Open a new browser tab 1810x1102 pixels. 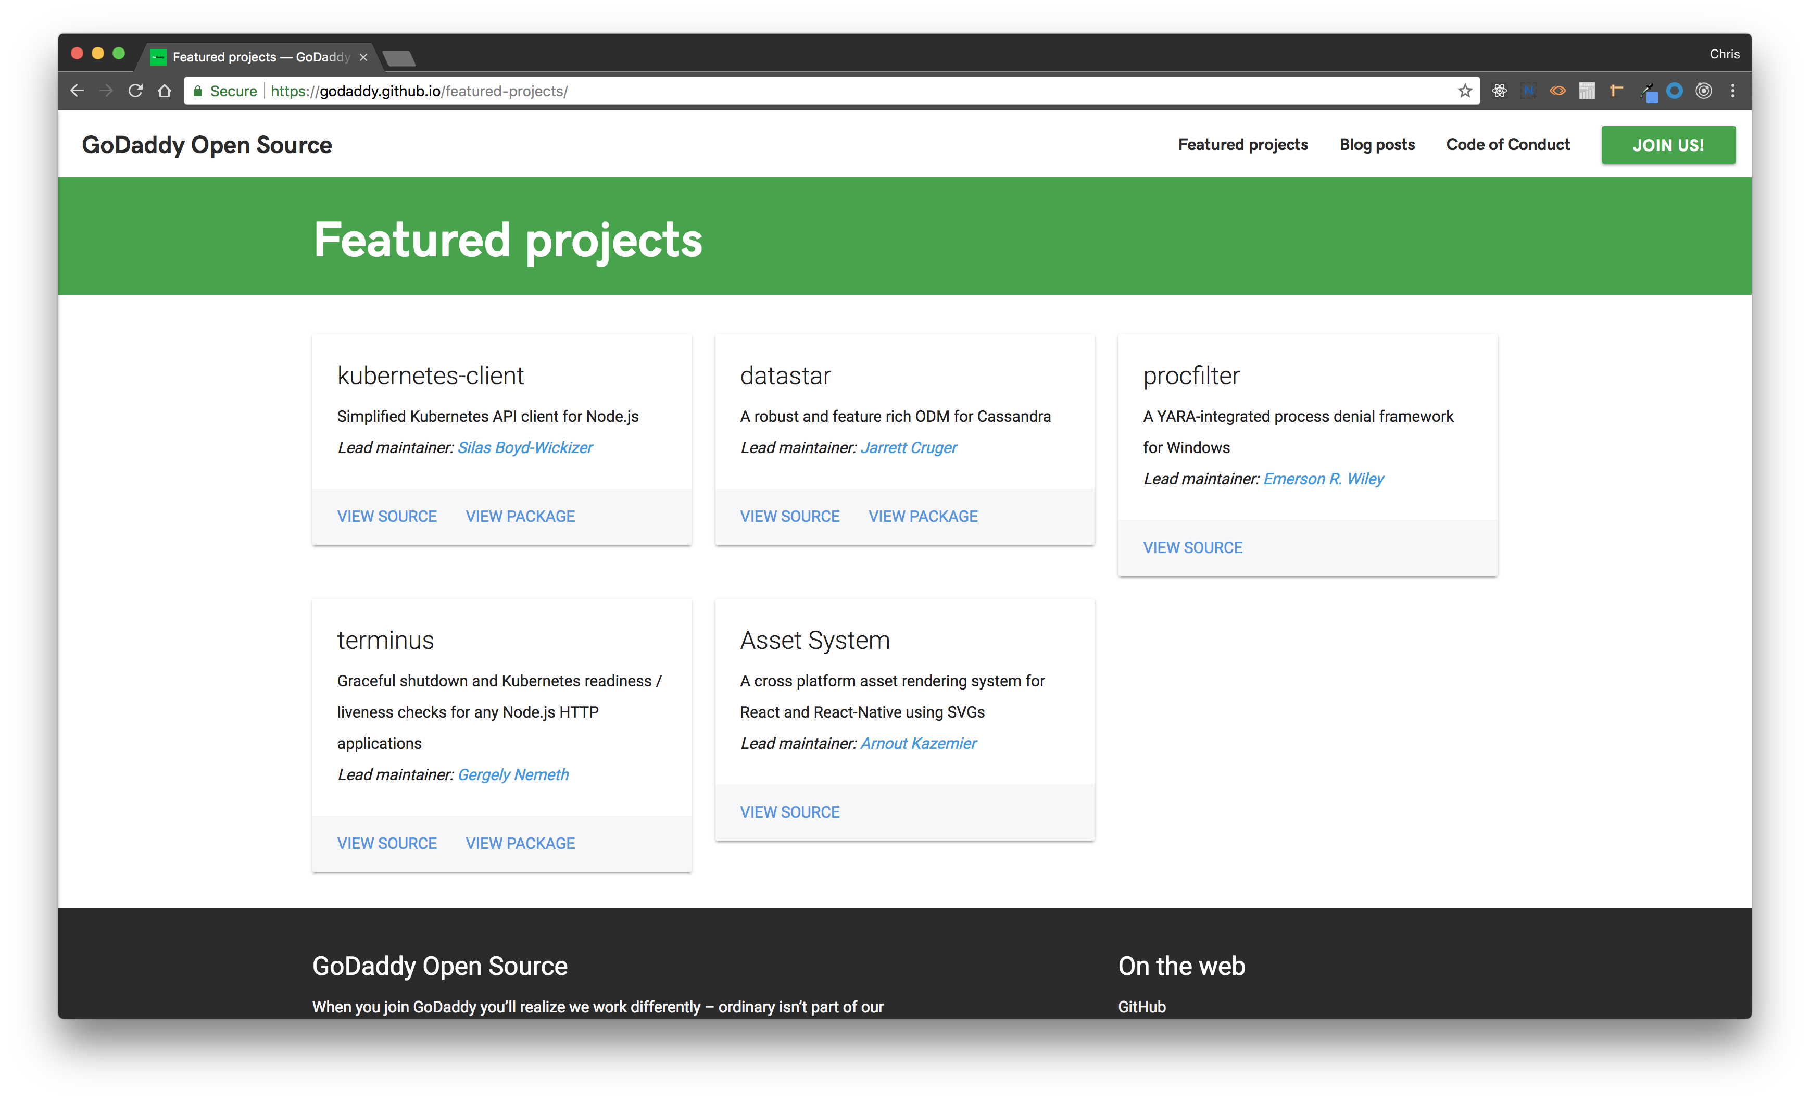[399, 58]
